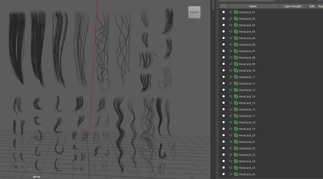Click the Name column header
The width and height of the screenshot is (323, 179).
point(253,6)
